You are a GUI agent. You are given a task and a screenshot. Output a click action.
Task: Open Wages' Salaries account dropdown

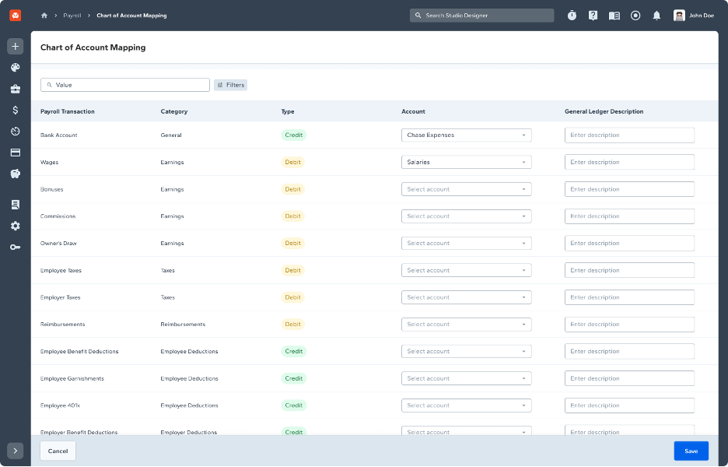point(466,162)
